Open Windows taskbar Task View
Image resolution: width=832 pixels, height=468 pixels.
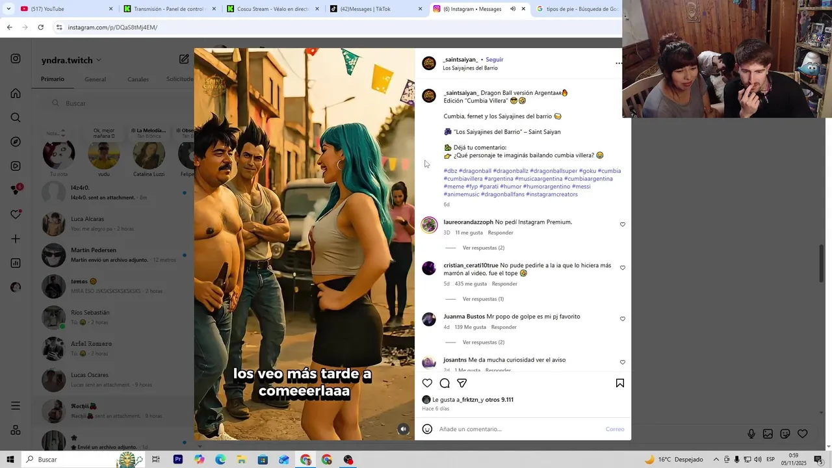tap(156, 460)
